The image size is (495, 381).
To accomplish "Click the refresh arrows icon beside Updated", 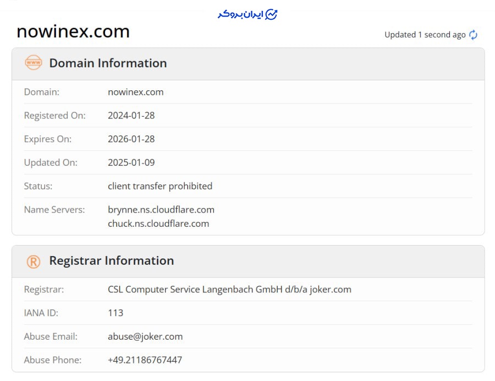I will point(473,35).
